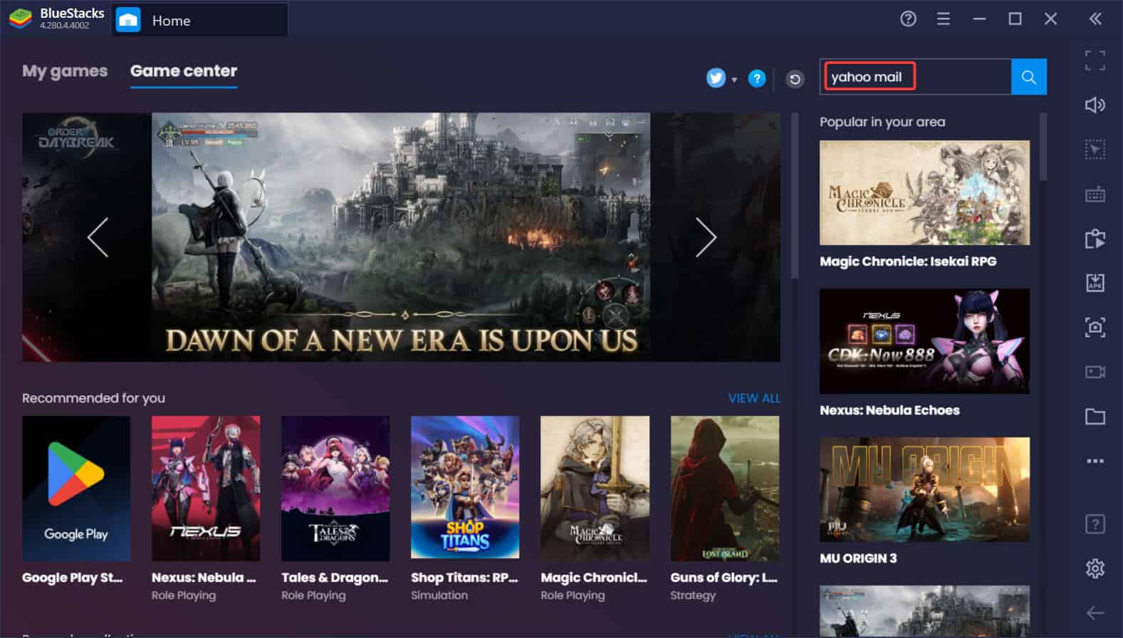This screenshot has height=638, width=1123.
Task: Open MU ORIGIN 3 popular banner
Action: 924,489
